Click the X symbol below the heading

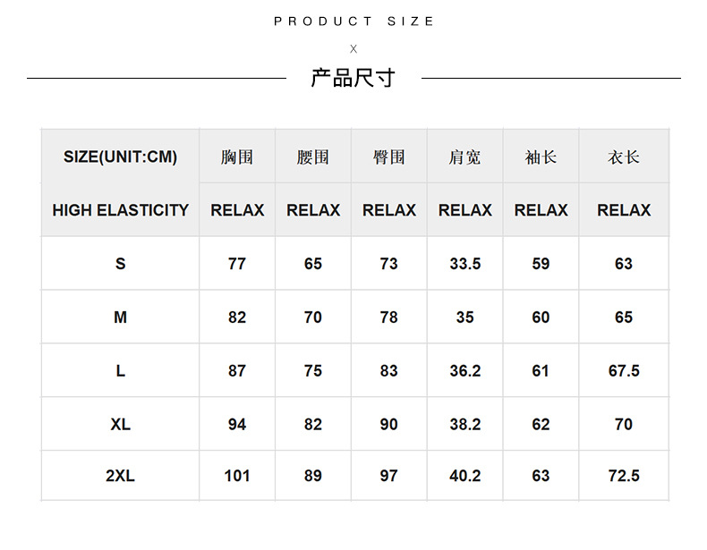click(x=353, y=49)
